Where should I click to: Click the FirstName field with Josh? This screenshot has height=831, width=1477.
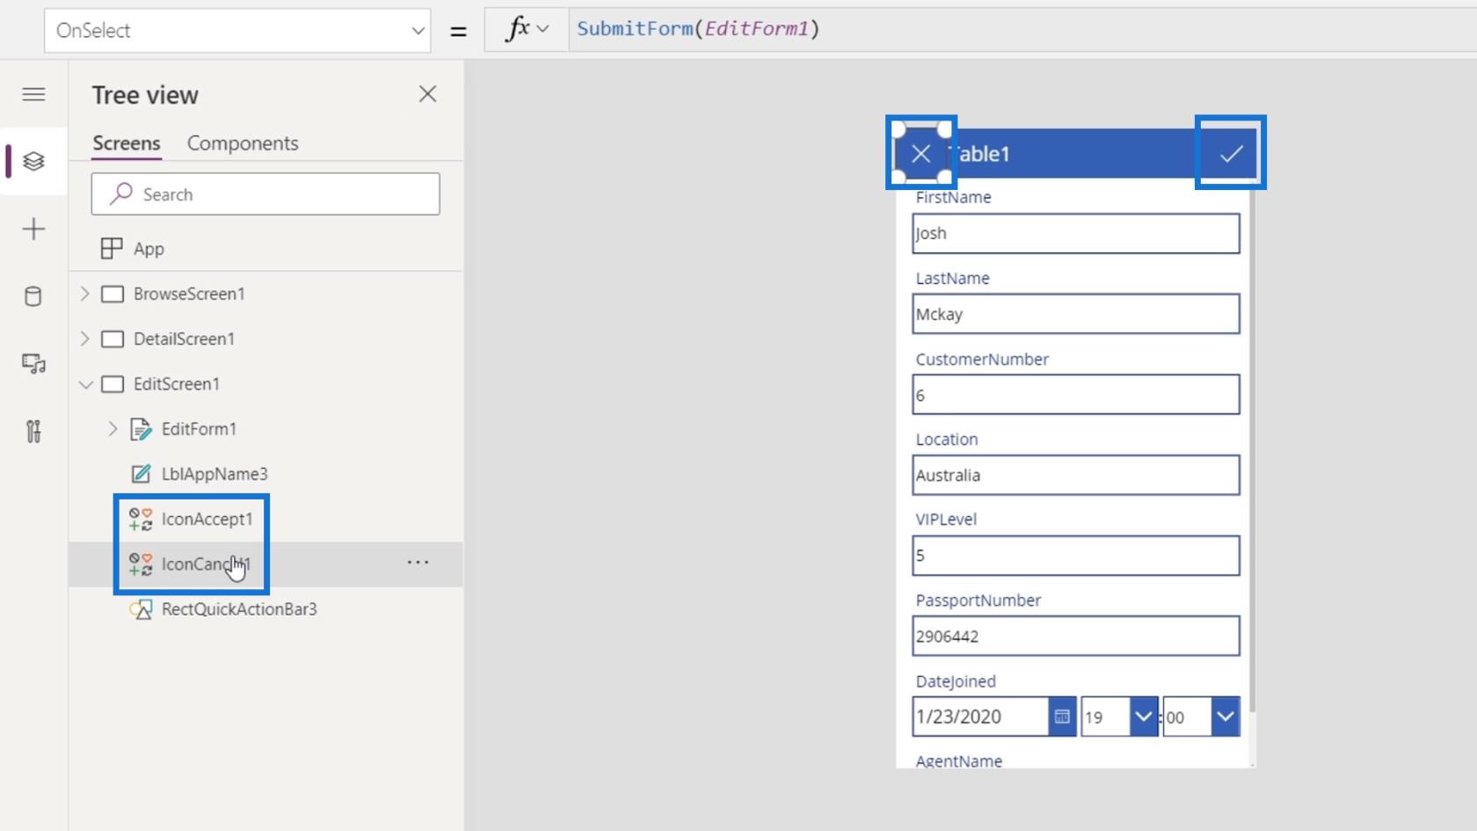[x=1076, y=234]
